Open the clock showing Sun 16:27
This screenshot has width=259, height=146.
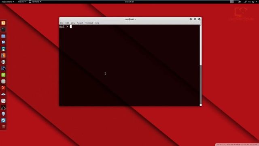[129, 2]
